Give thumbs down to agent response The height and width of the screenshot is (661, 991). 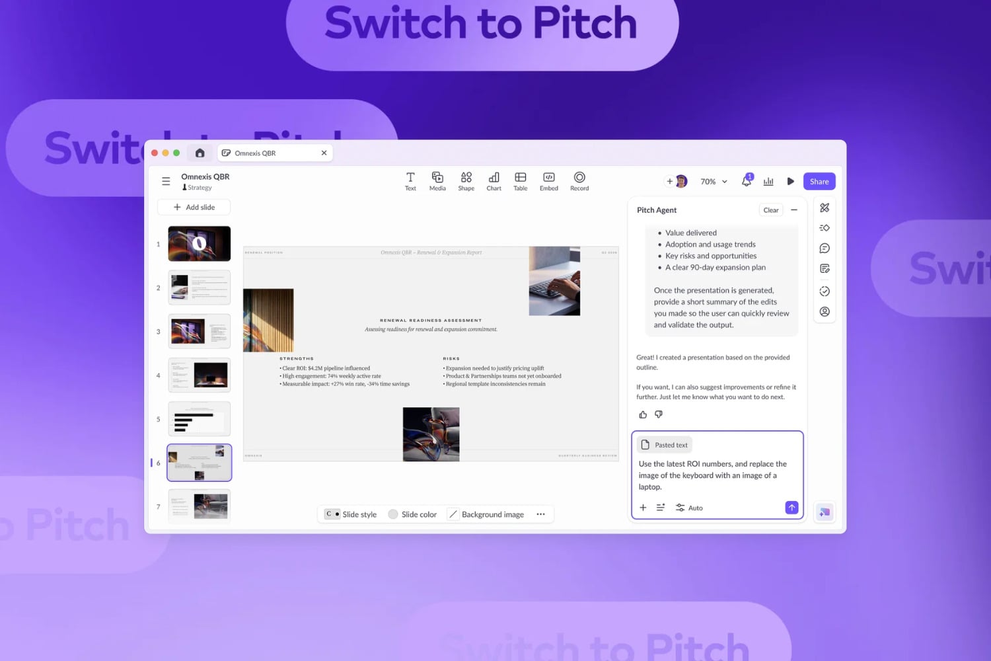click(x=659, y=414)
